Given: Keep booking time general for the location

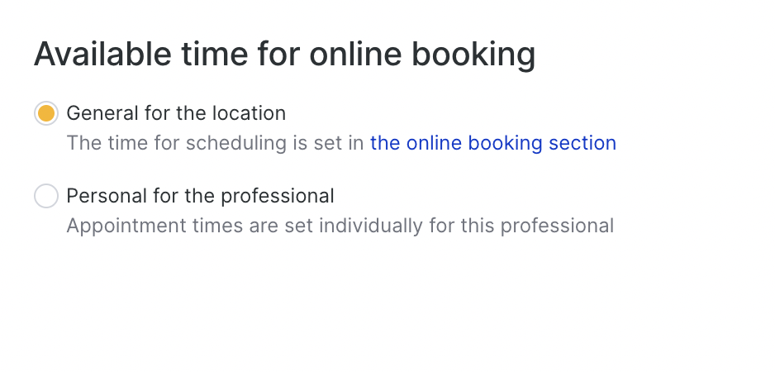Looking at the screenshot, I should click(x=46, y=113).
